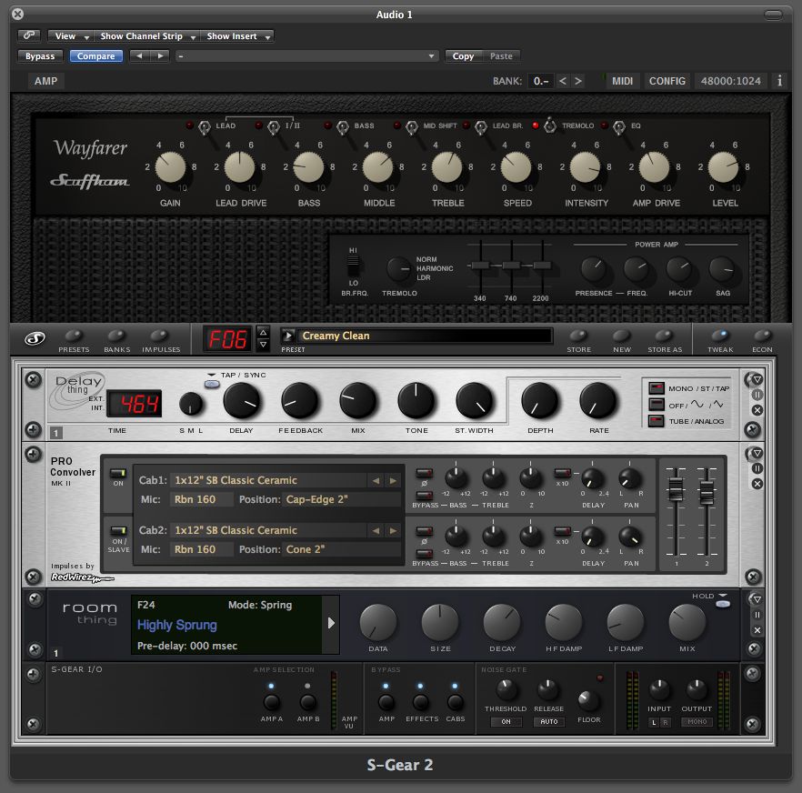Click the Creamy Clean preset name field
The height and width of the screenshot is (793, 802).
425,336
